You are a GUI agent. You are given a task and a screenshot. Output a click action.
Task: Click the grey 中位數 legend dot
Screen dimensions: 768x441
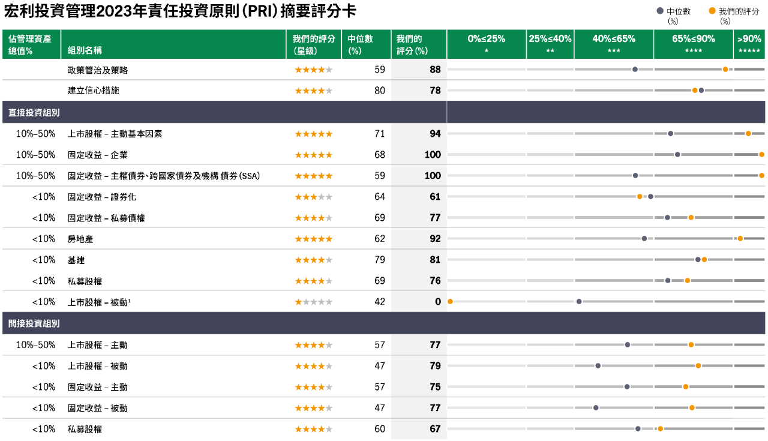[661, 11]
